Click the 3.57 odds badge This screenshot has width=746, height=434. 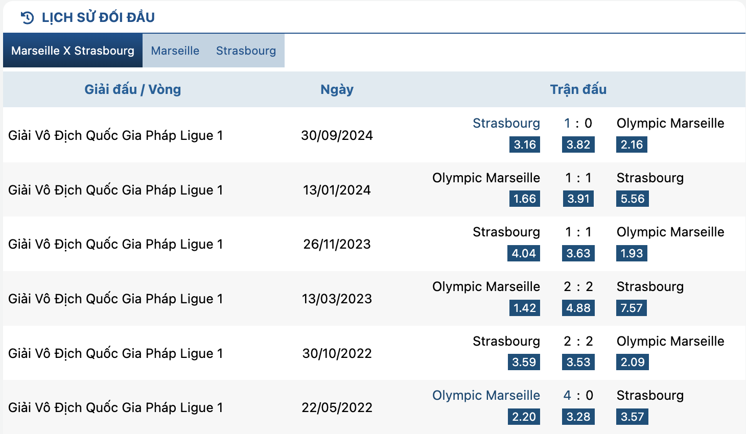coord(633,417)
